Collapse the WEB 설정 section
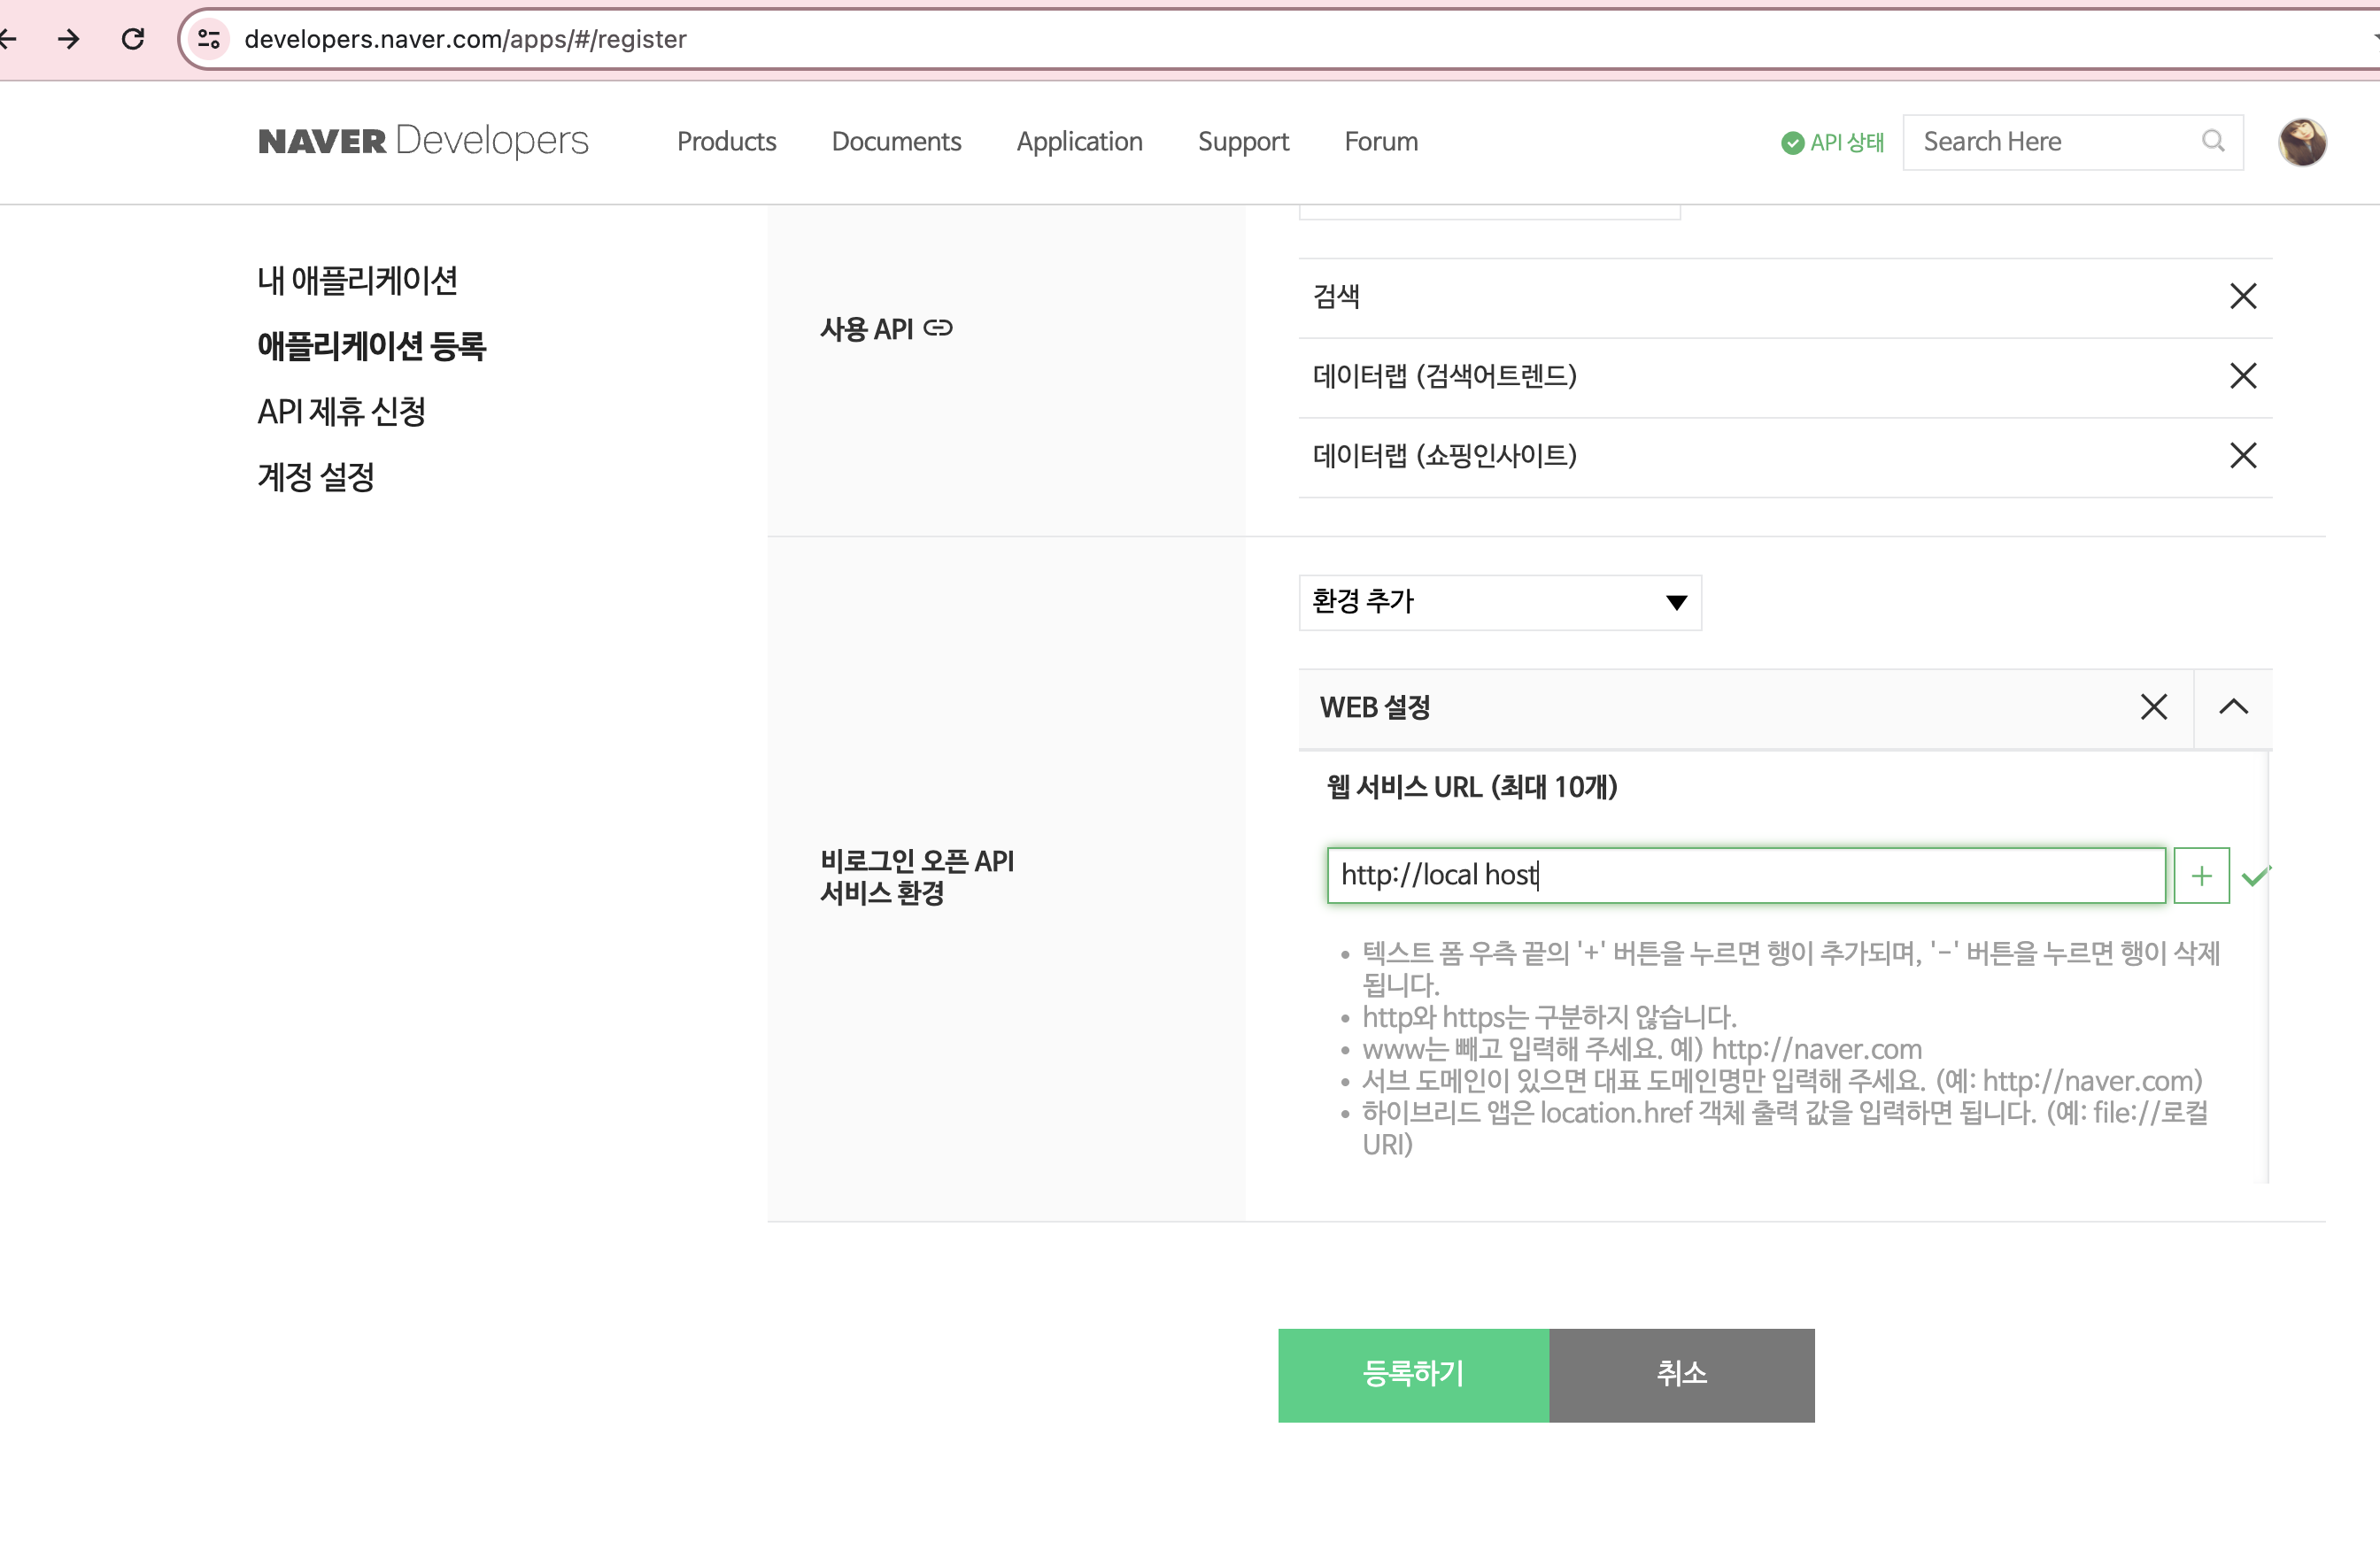Screen dimensions: 2380x1551 pos(2232,707)
